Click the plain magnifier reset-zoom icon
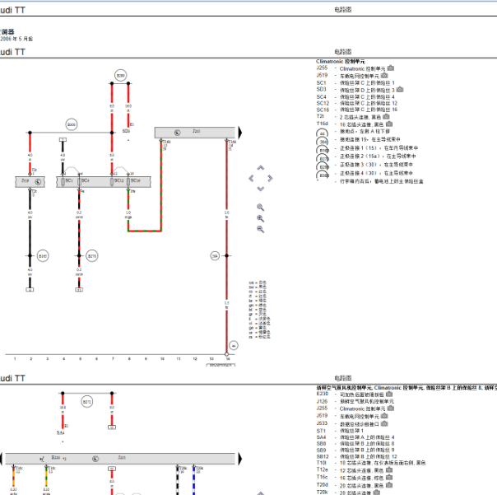Viewport: 497px width, 495px height. 260,208
